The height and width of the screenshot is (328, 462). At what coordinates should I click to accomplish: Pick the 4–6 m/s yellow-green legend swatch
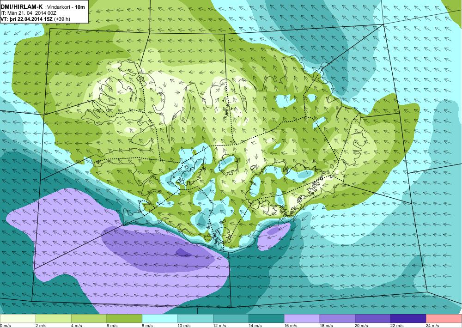tap(89, 319)
